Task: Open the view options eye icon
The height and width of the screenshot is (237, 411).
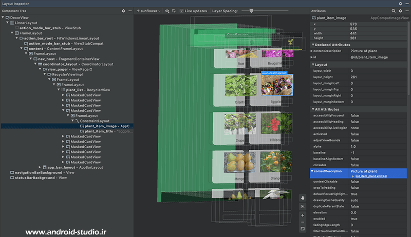Action: (x=167, y=10)
